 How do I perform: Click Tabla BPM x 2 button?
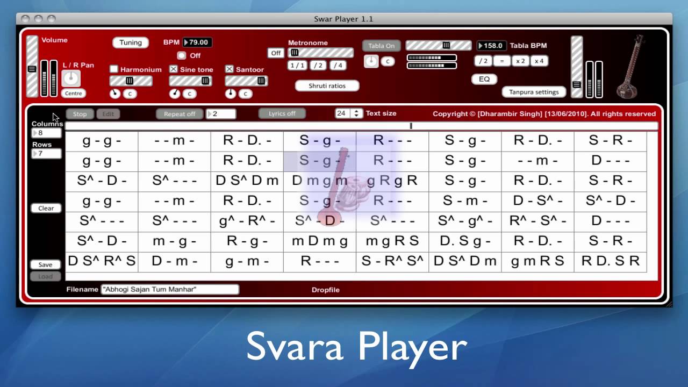[520, 61]
